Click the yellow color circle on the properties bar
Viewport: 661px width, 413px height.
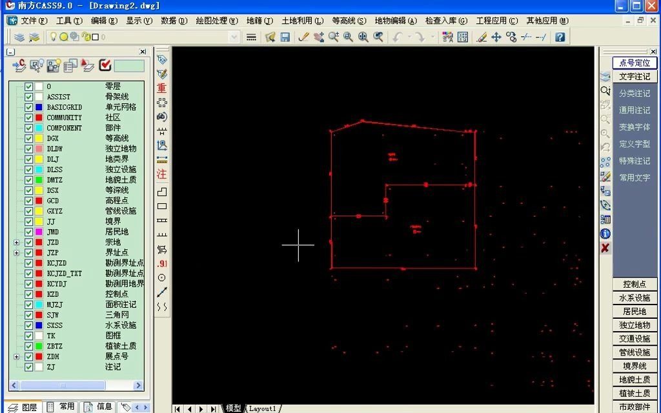coord(64,36)
